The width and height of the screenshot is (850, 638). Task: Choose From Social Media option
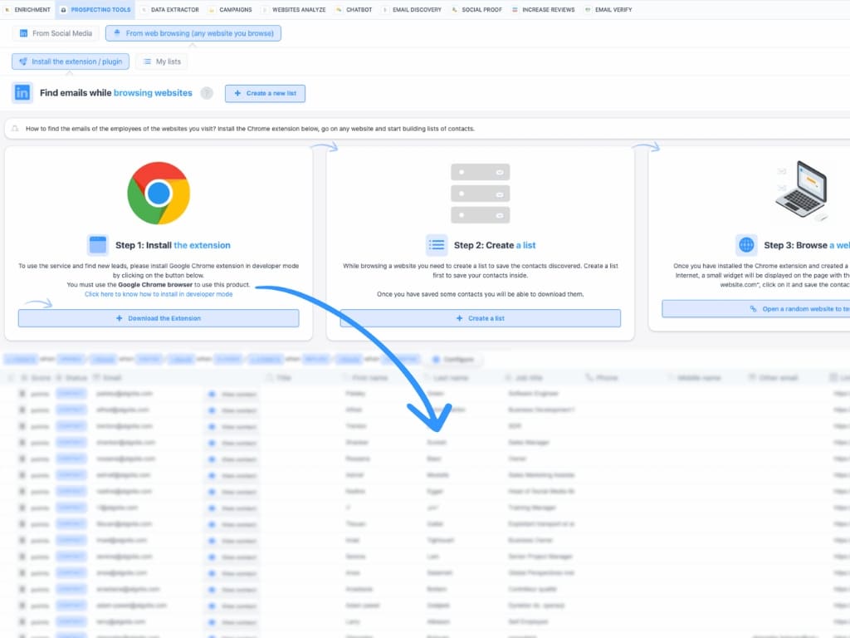coord(56,33)
